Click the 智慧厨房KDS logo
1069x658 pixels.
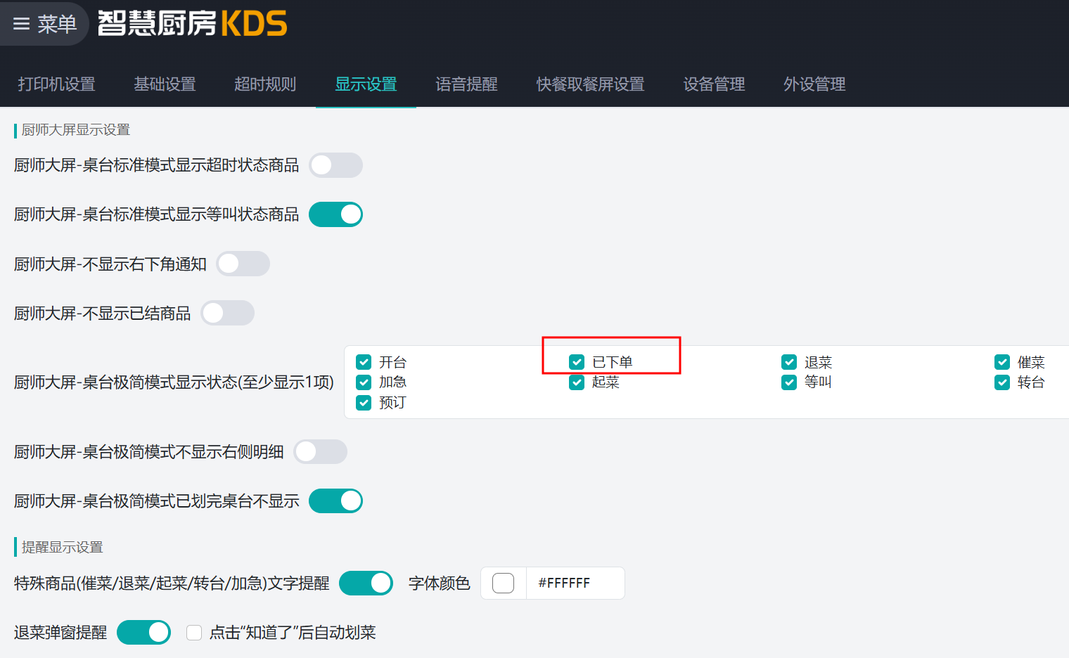tap(192, 24)
